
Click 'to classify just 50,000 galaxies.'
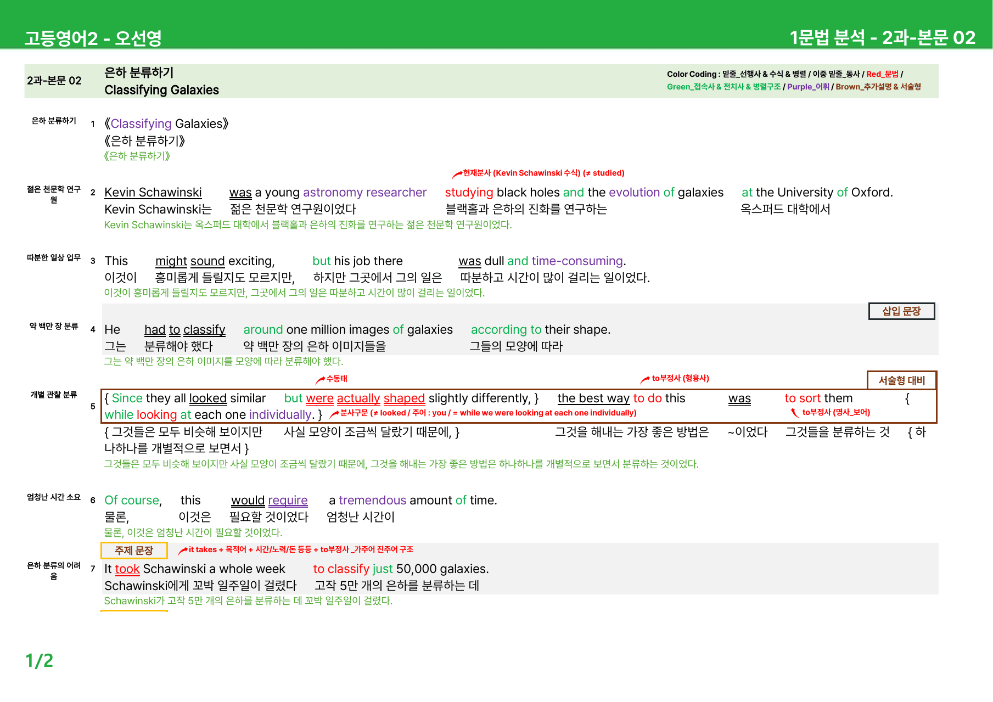[x=401, y=569]
